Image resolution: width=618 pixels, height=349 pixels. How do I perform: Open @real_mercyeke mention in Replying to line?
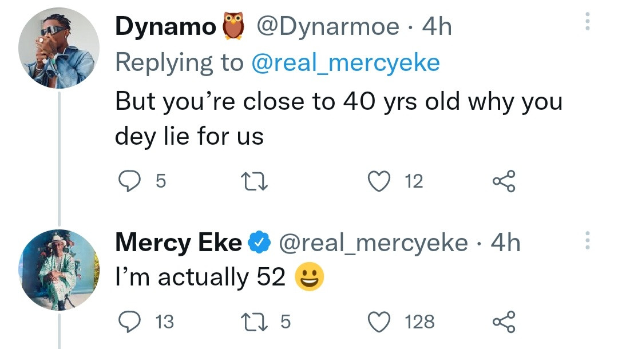tap(346, 62)
